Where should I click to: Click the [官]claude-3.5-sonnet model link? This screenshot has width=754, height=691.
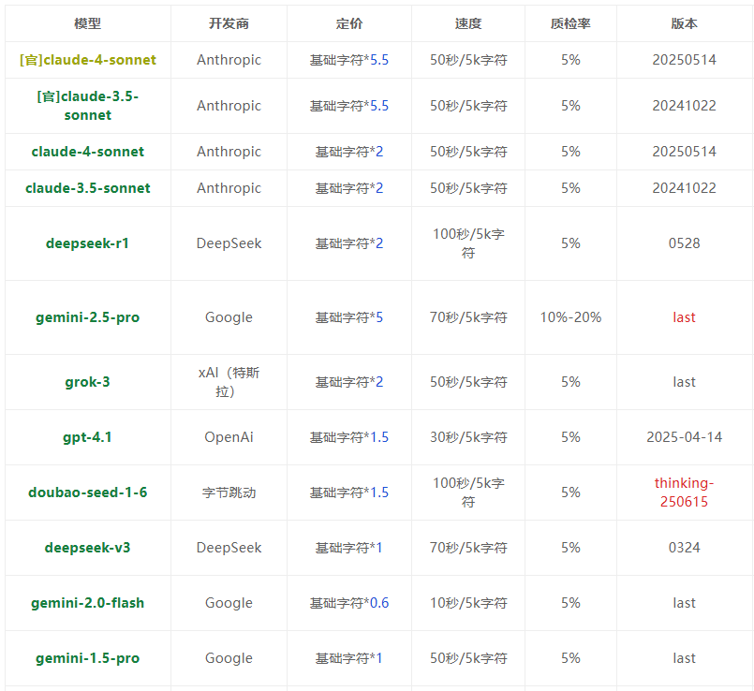tap(88, 106)
